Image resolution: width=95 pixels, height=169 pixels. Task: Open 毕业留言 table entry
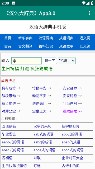click(9, 134)
